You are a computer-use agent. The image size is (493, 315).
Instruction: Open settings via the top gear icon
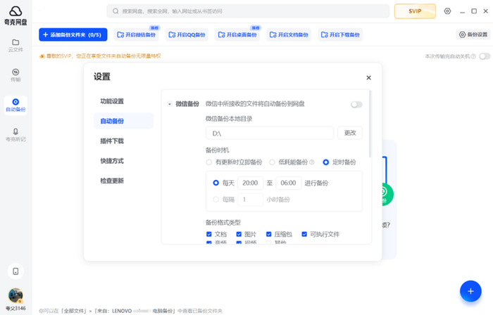447,11
